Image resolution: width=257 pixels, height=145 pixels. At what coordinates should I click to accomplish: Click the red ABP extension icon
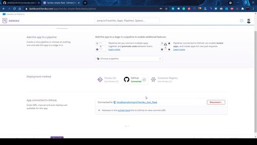point(232,9)
